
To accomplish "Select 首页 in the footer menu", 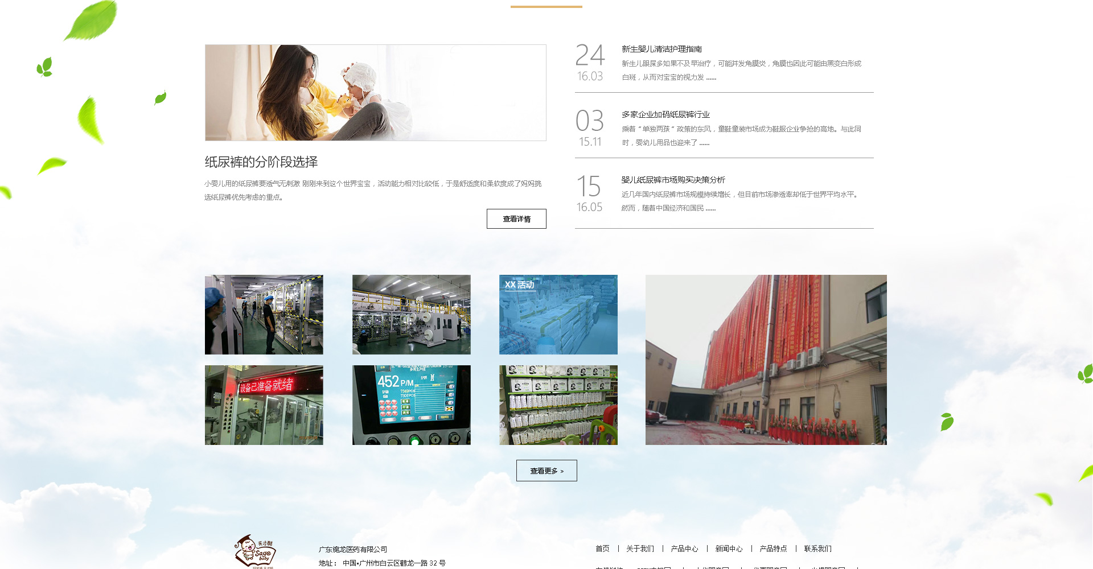I will tap(602, 549).
